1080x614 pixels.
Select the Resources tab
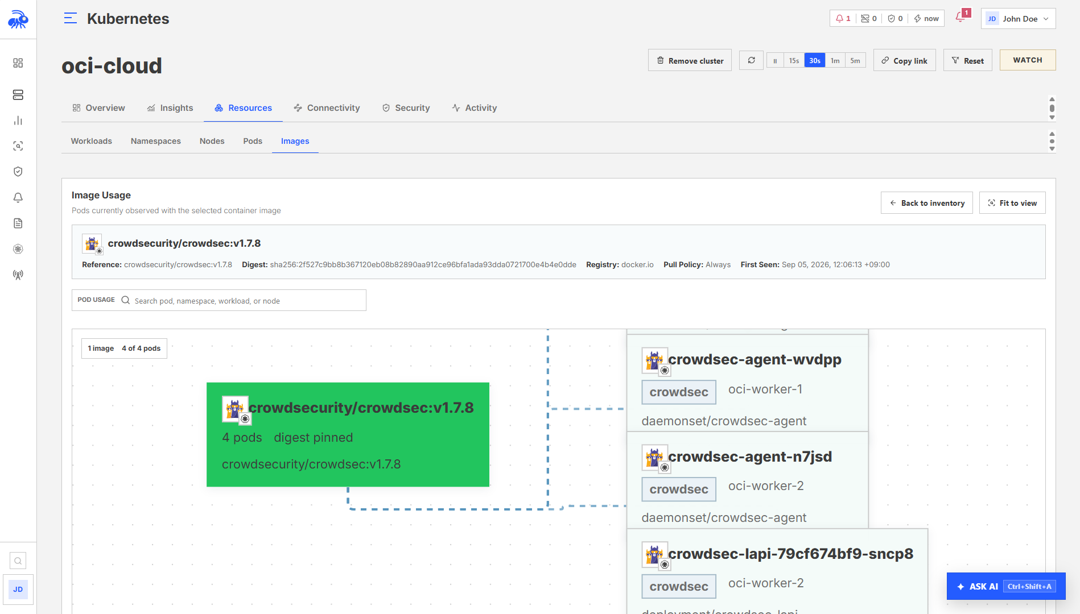click(243, 108)
